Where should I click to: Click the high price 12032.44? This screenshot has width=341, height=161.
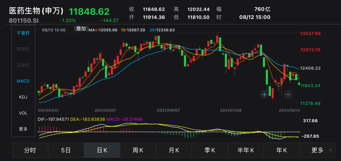click(x=199, y=9)
